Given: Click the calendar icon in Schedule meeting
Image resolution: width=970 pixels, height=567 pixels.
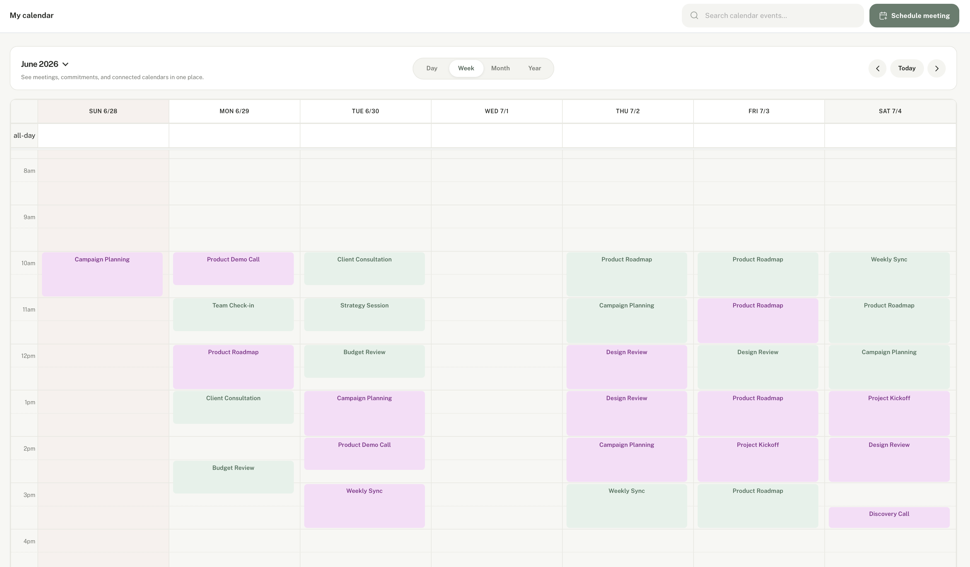Looking at the screenshot, I should coord(883,16).
